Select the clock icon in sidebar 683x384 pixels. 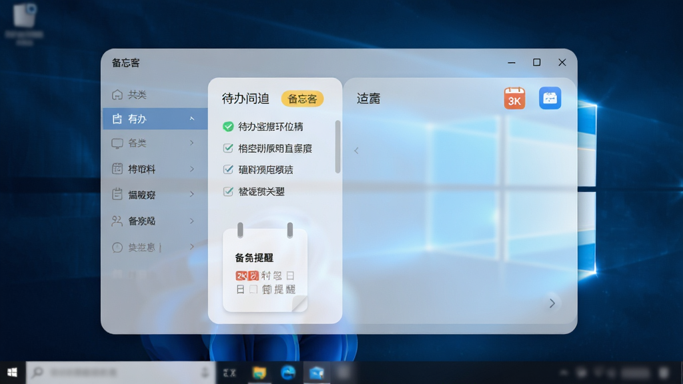117,247
